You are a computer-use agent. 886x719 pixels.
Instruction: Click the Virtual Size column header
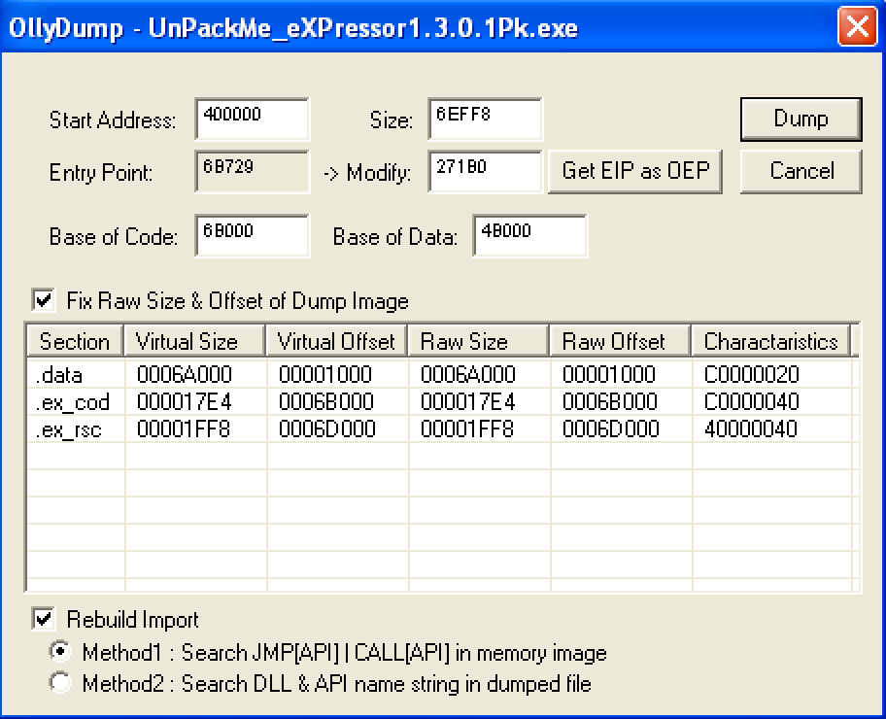tap(194, 341)
